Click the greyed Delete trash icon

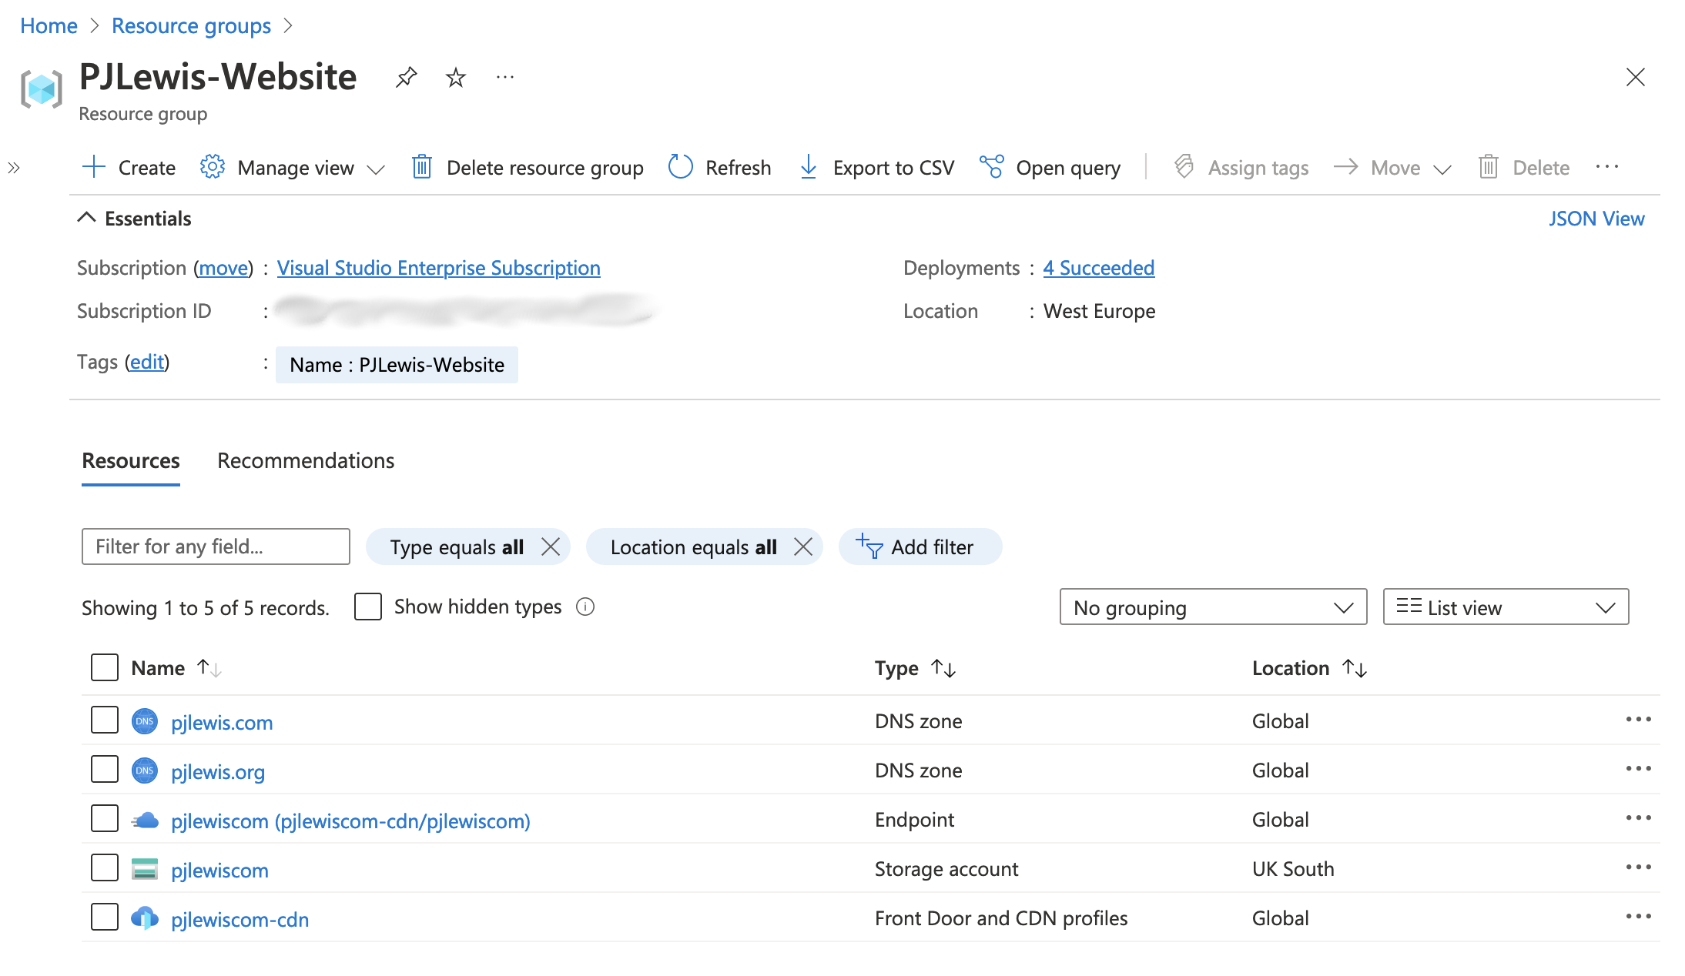point(1489,167)
